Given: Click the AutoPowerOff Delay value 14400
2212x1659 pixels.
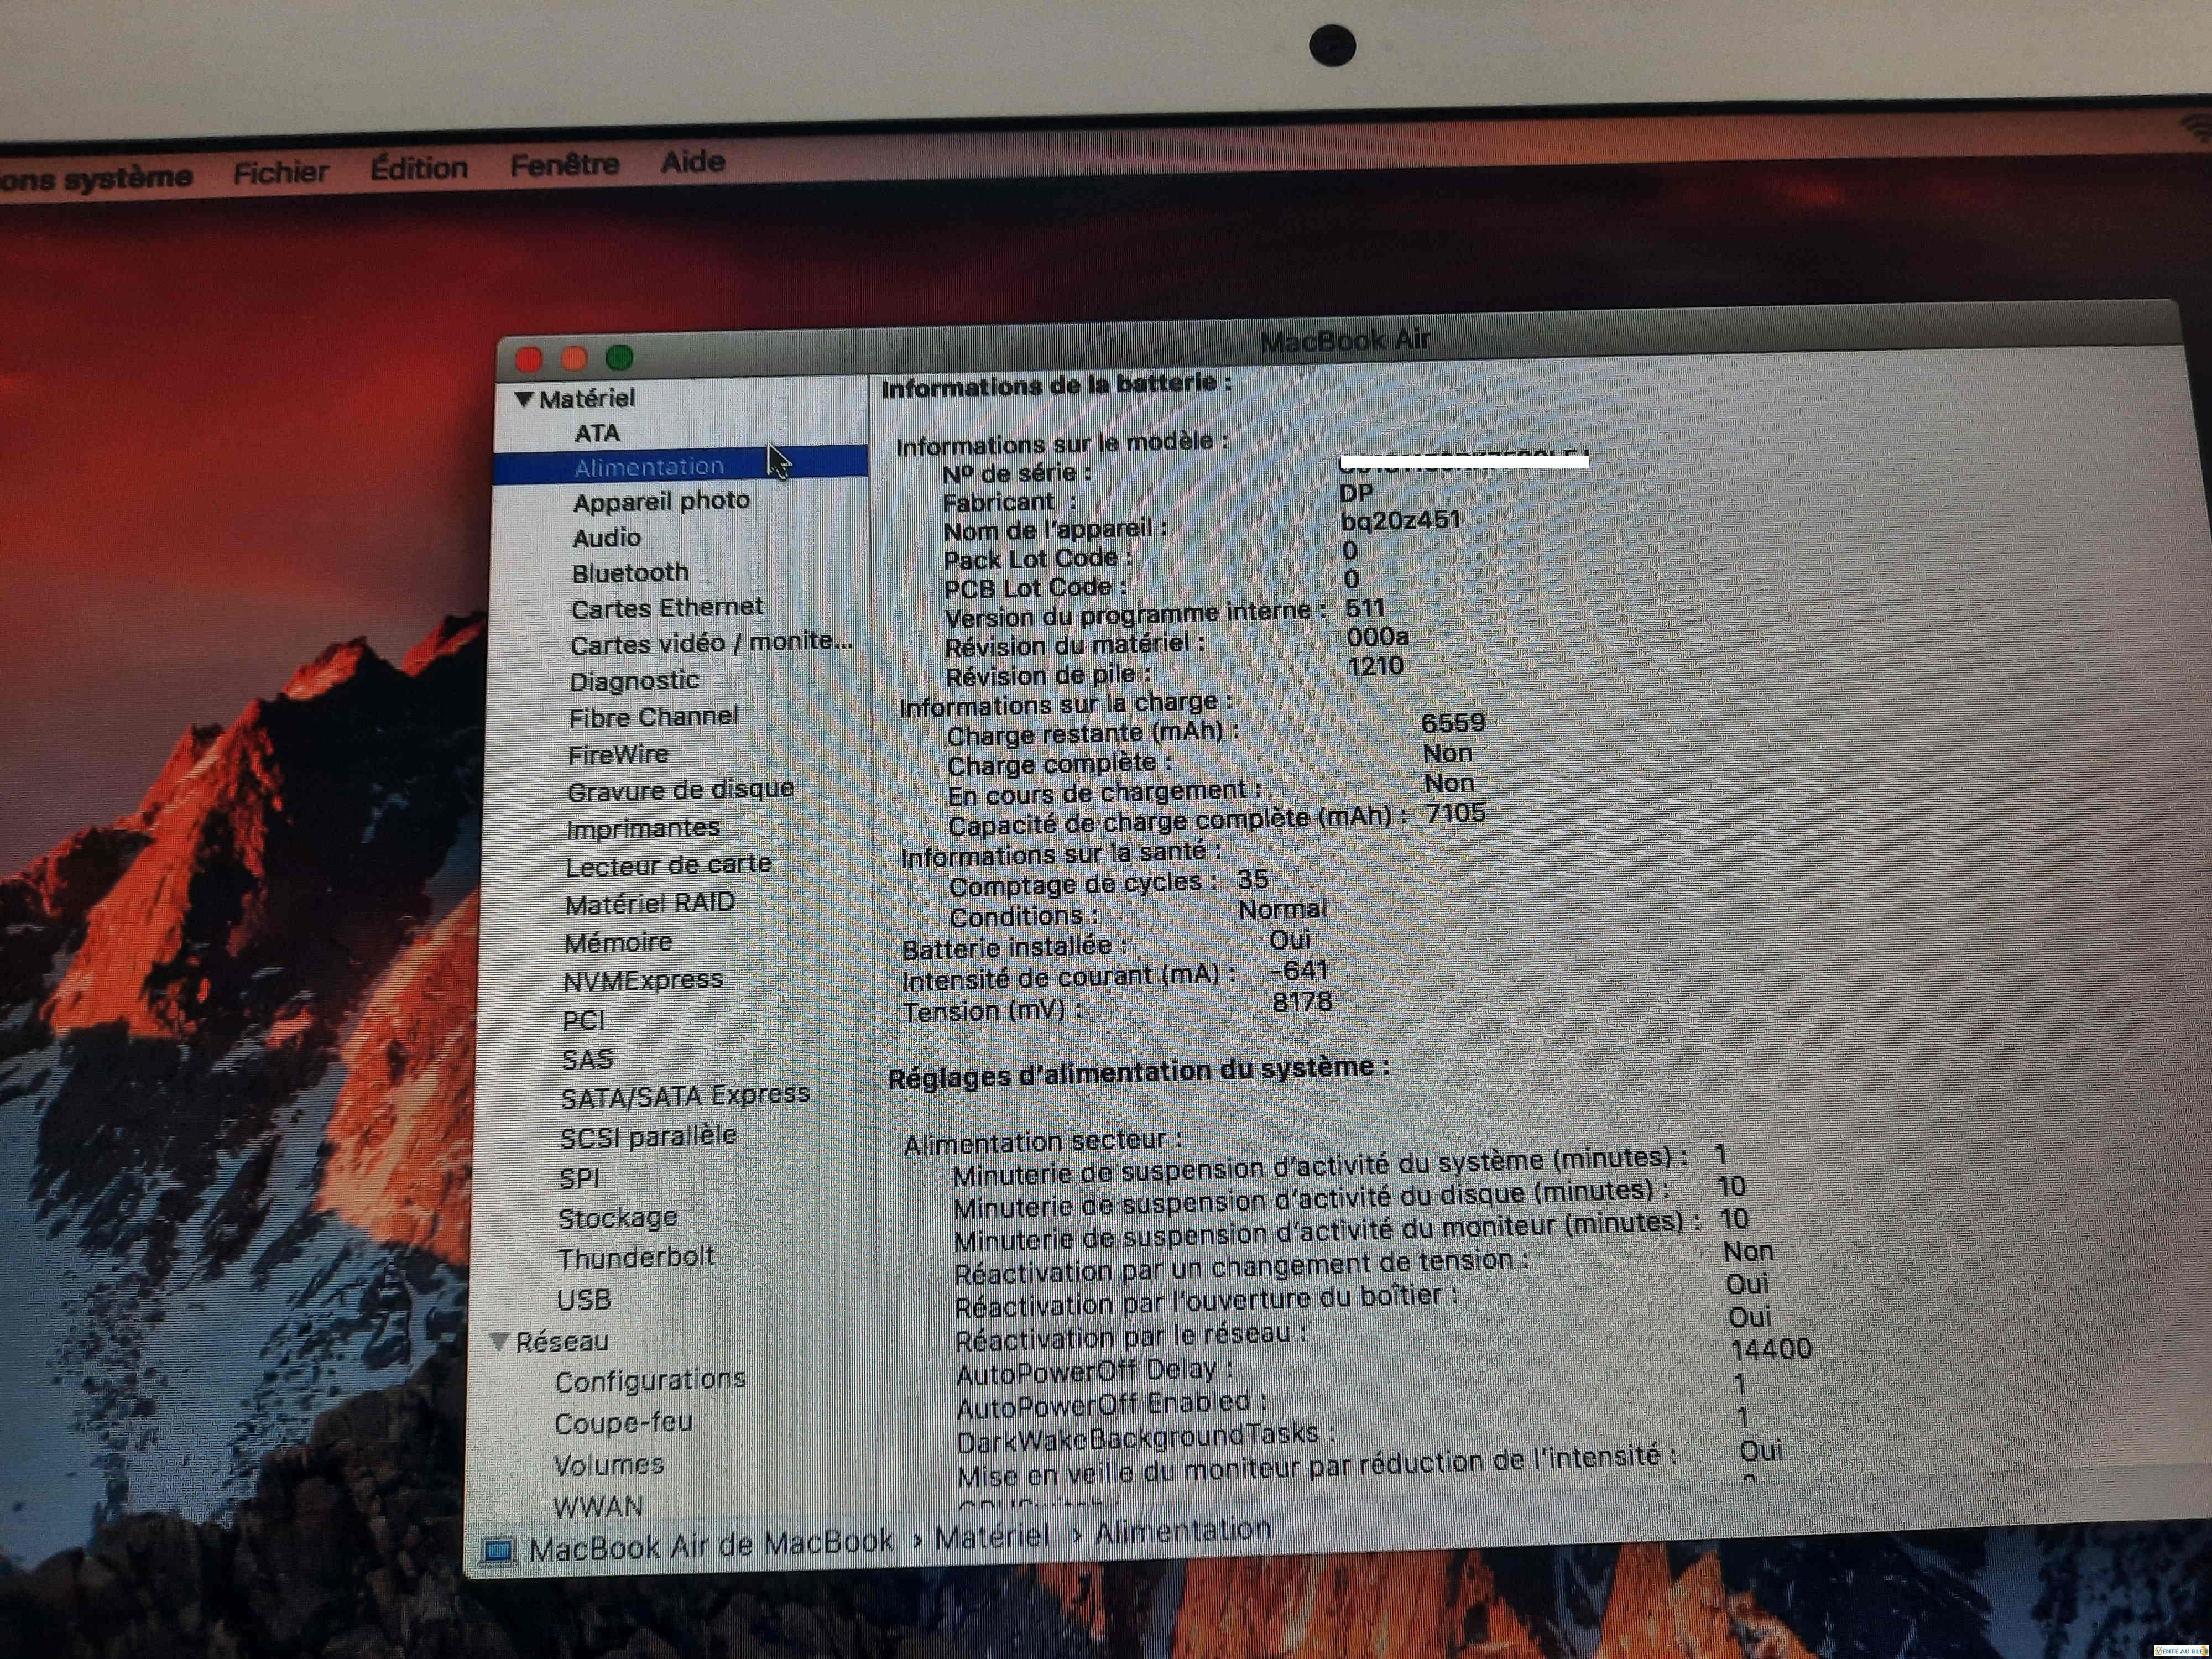Looking at the screenshot, I should click(1771, 1350).
